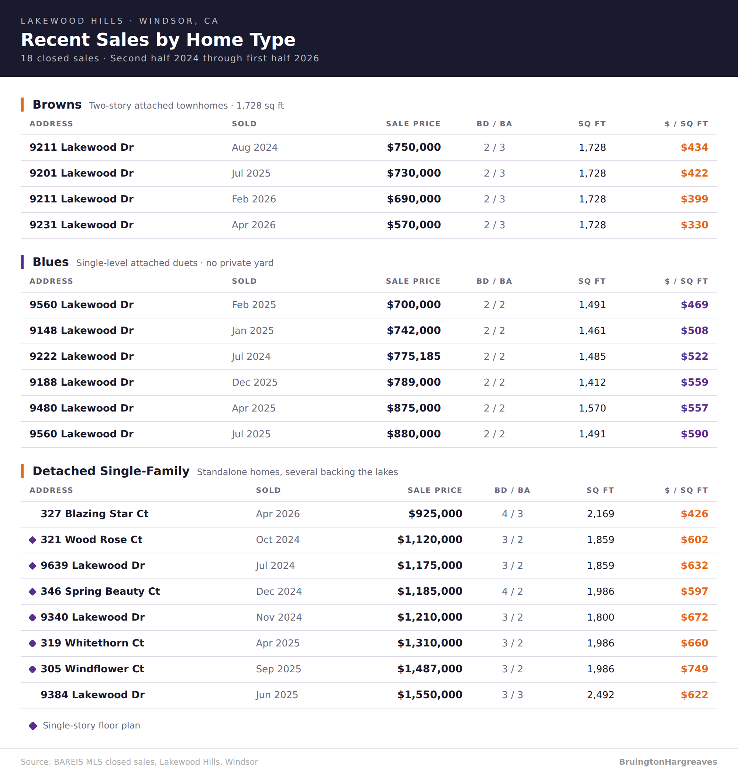The height and width of the screenshot is (775, 738).
Task: Click the ADDRESS column header in the Browns table
Action: [52, 124]
